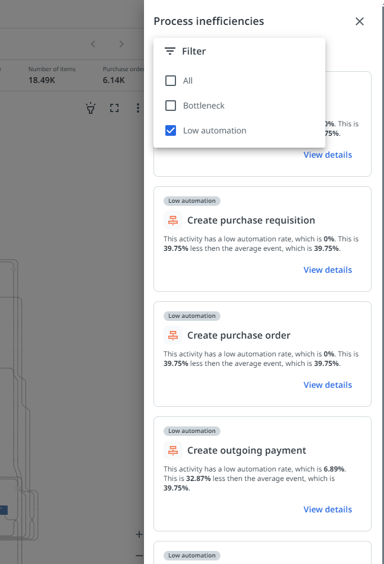Viewport: 384px width, 564px height.
Task: Click the left chevron arrow in the top bar
Action: pos(93,44)
